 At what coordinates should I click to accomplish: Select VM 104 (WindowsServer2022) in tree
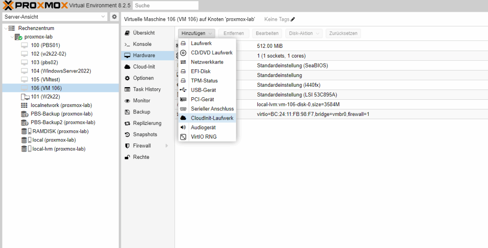pos(61,71)
